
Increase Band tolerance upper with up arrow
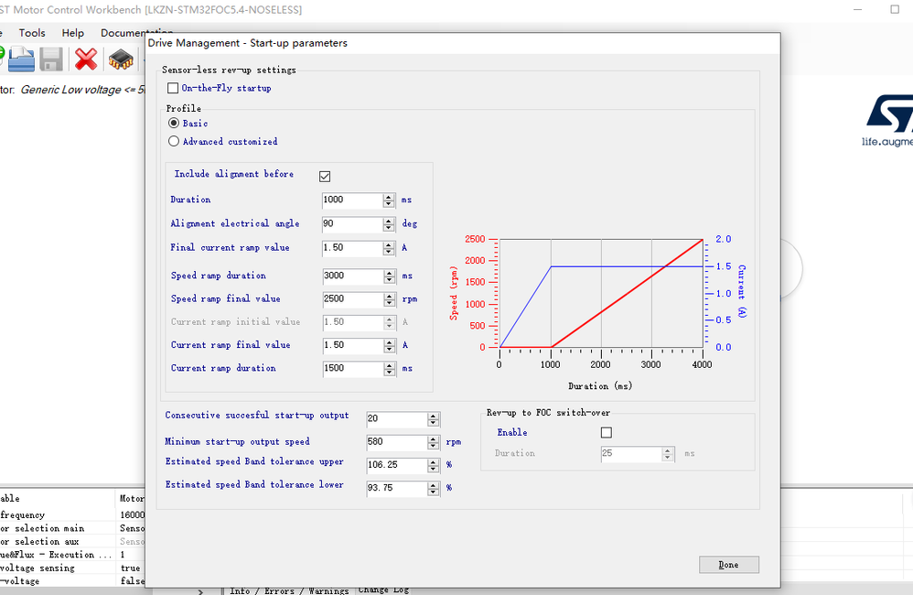click(434, 462)
